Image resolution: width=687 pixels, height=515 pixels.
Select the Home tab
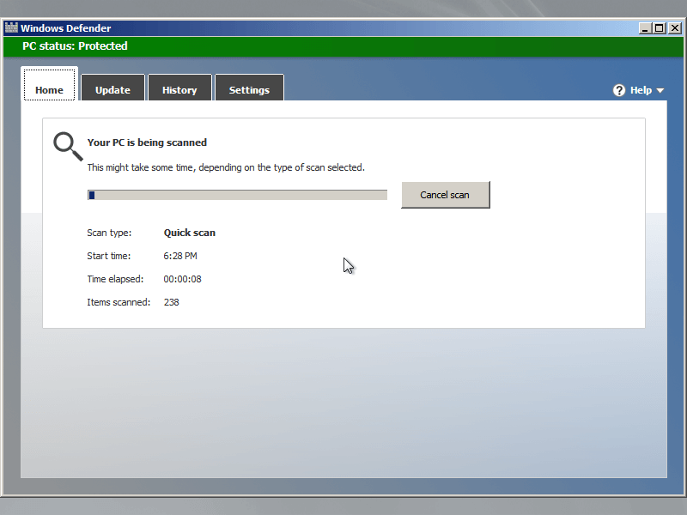tap(49, 89)
